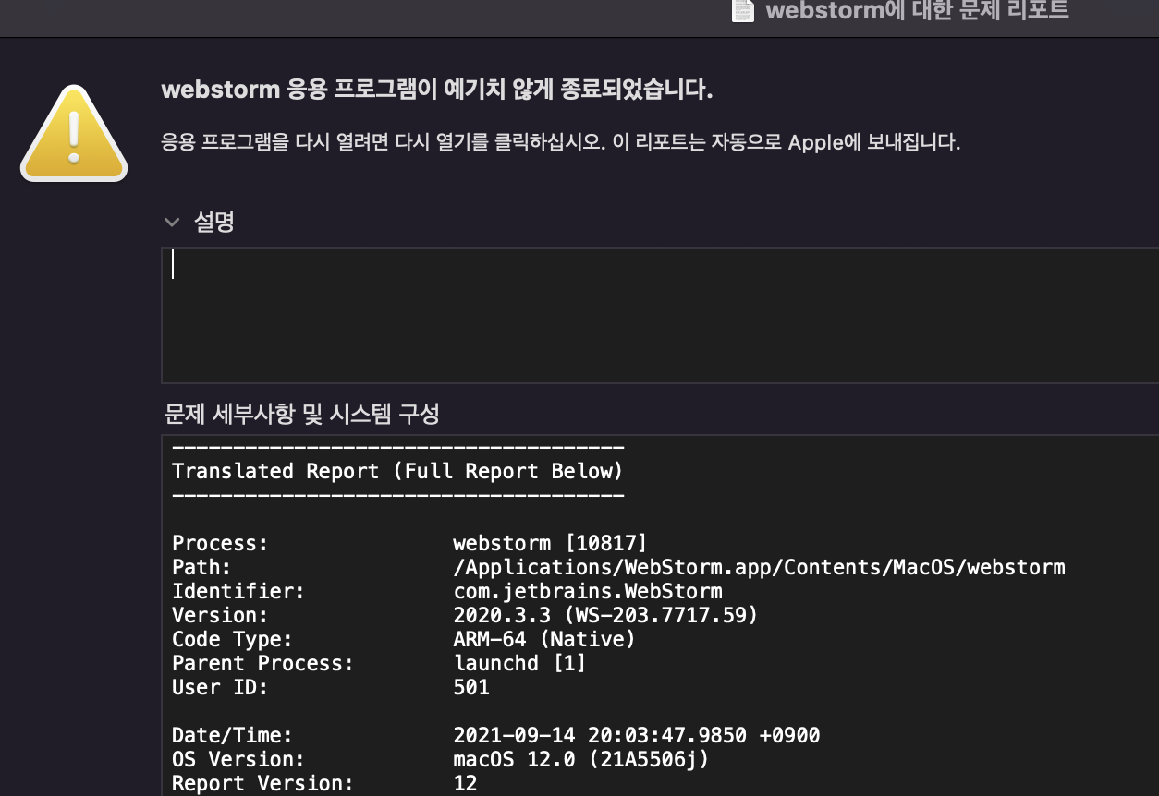Click 'Translated Report (Full Report Below)' line

397,471
